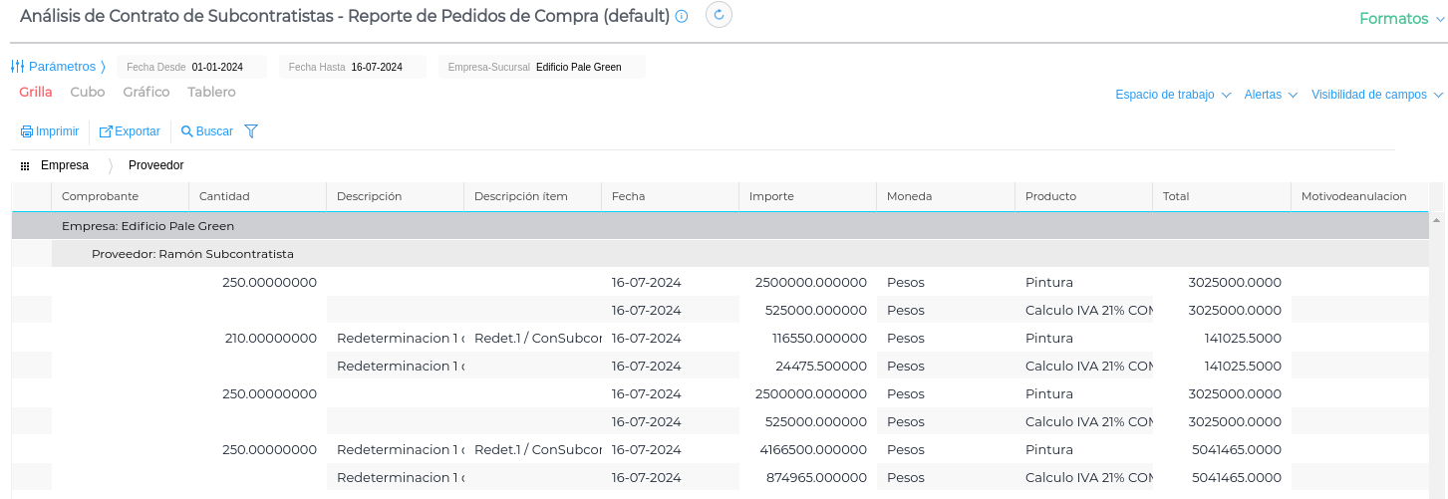Open the Formatos dropdown
This screenshot has height=499, width=1448.
point(1401,19)
